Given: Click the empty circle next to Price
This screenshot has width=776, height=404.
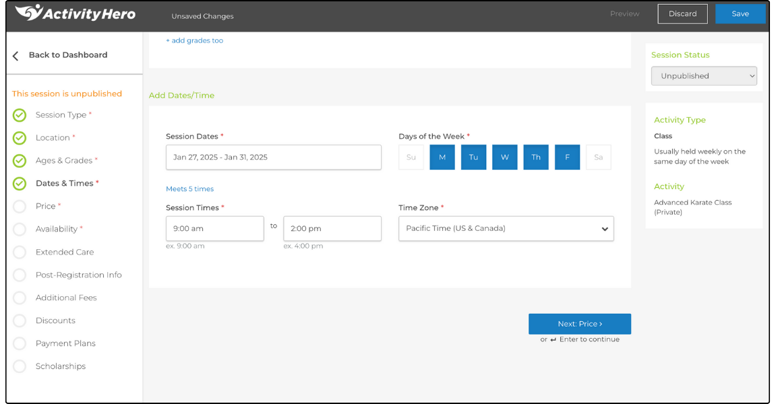Looking at the screenshot, I should [x=20, y=206].
